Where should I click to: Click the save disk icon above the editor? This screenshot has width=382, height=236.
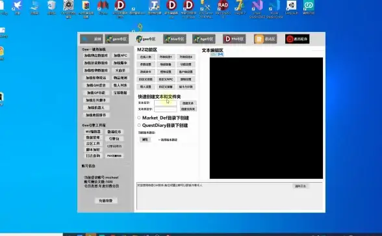click(x=220, y=55)
